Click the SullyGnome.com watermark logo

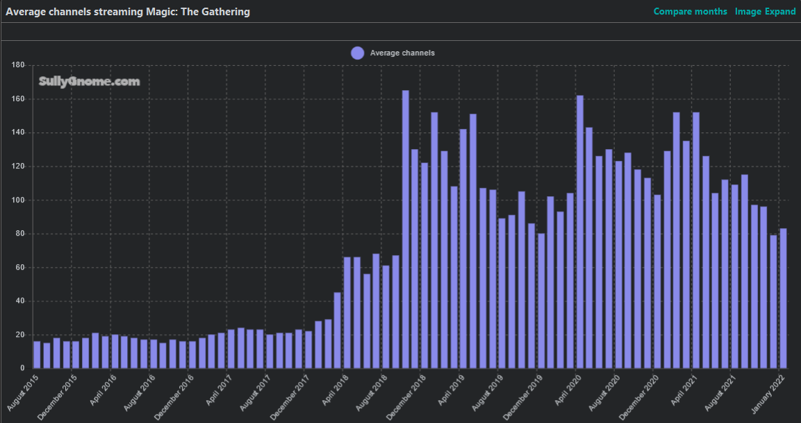point(88,81)
